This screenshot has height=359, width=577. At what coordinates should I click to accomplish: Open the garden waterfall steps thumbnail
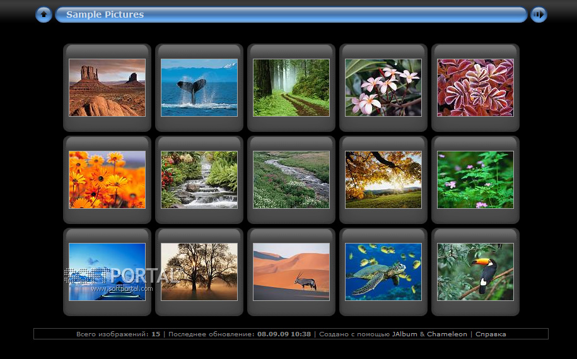(x=199, y=180)
